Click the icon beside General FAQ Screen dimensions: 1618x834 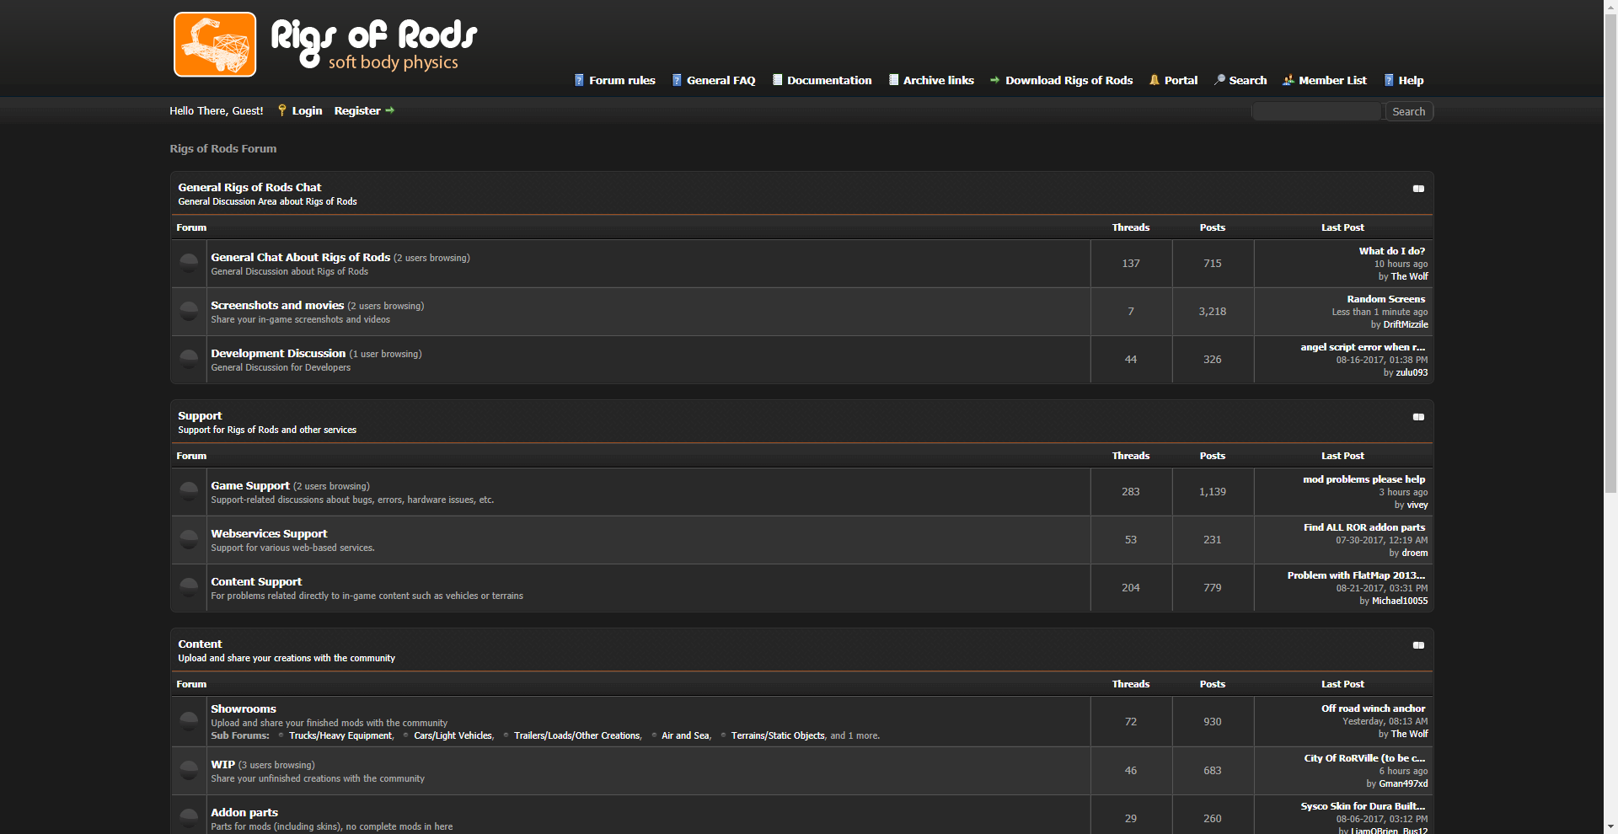(677, 80)
